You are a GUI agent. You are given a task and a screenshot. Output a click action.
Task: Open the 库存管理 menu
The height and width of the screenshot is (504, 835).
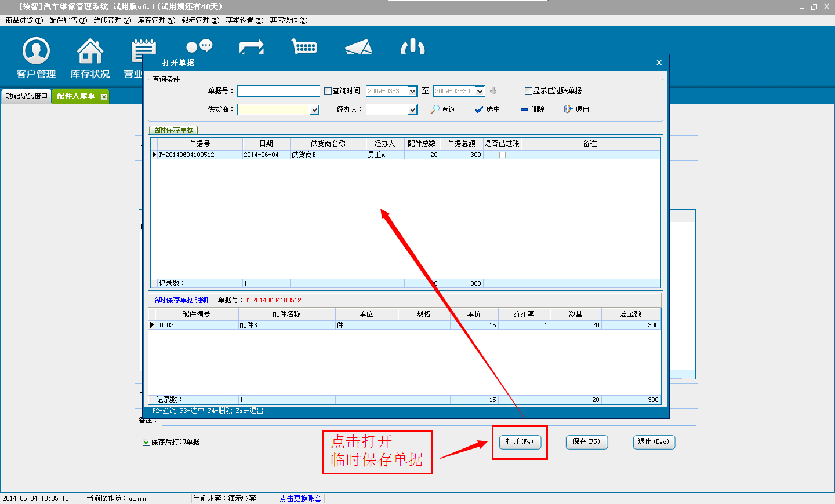pos(156,20)
